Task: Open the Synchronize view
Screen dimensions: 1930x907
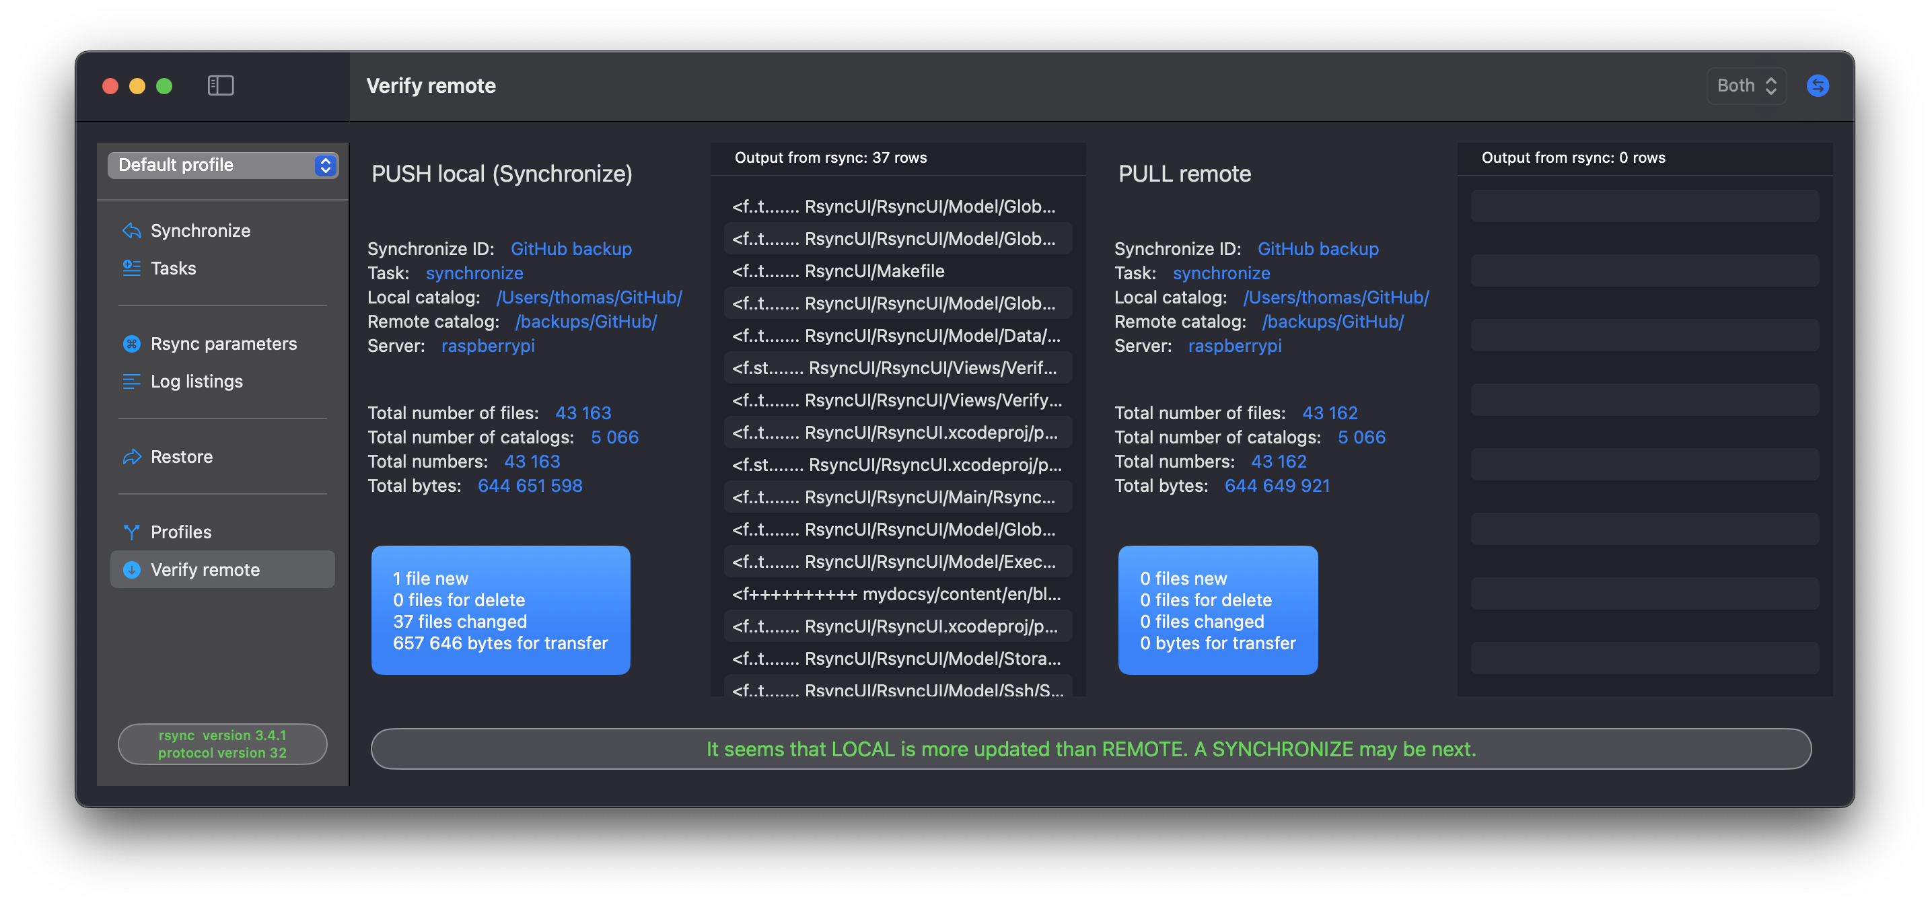Action: click(223, 230)
